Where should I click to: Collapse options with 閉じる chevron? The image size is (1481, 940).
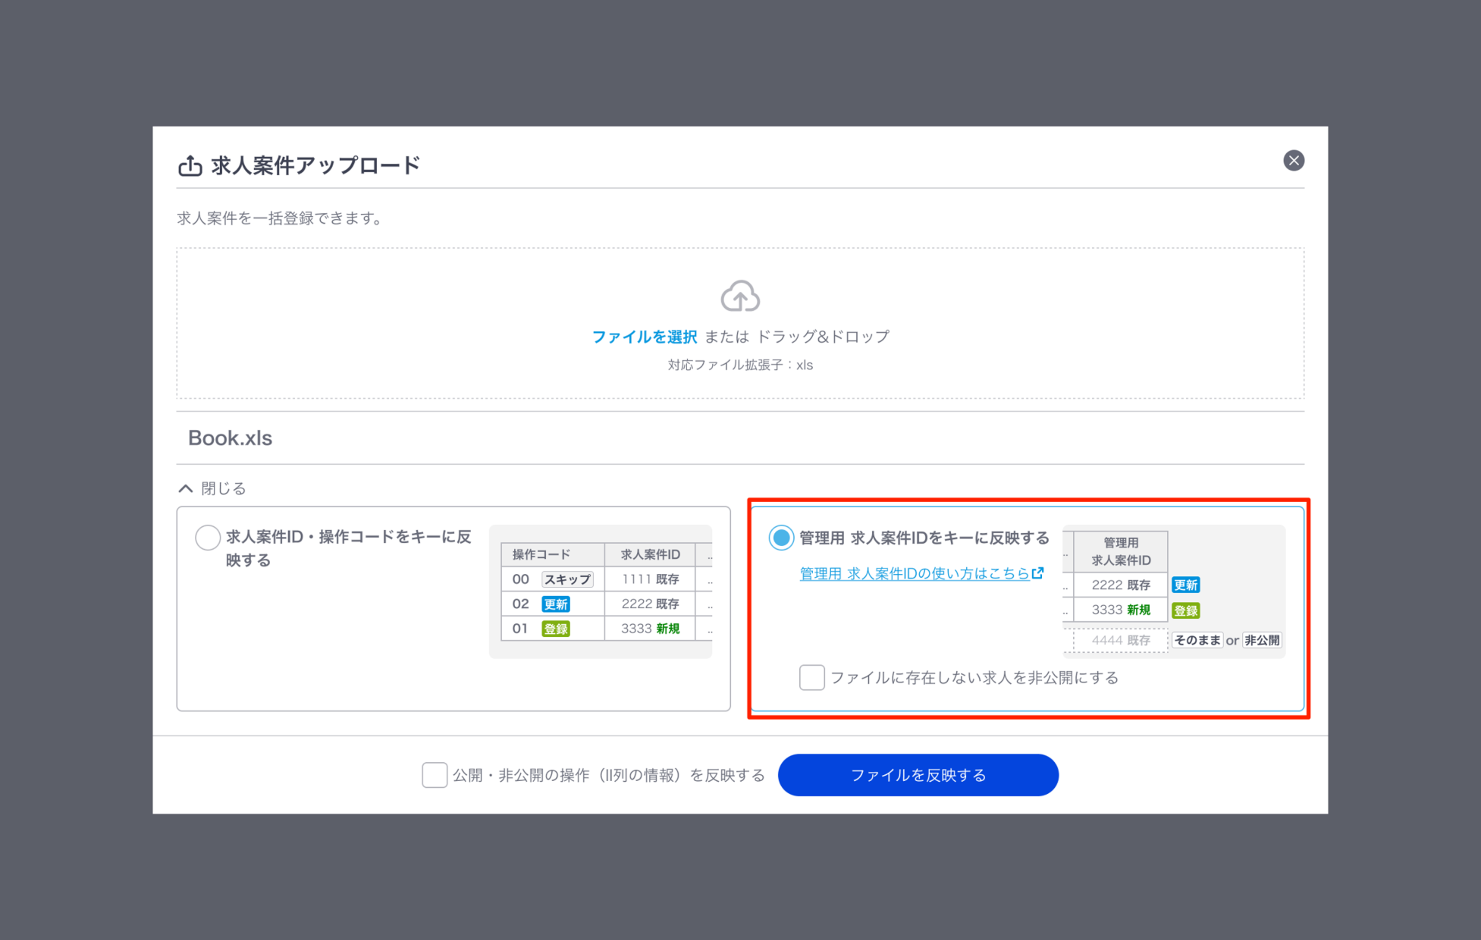point(186,488)
